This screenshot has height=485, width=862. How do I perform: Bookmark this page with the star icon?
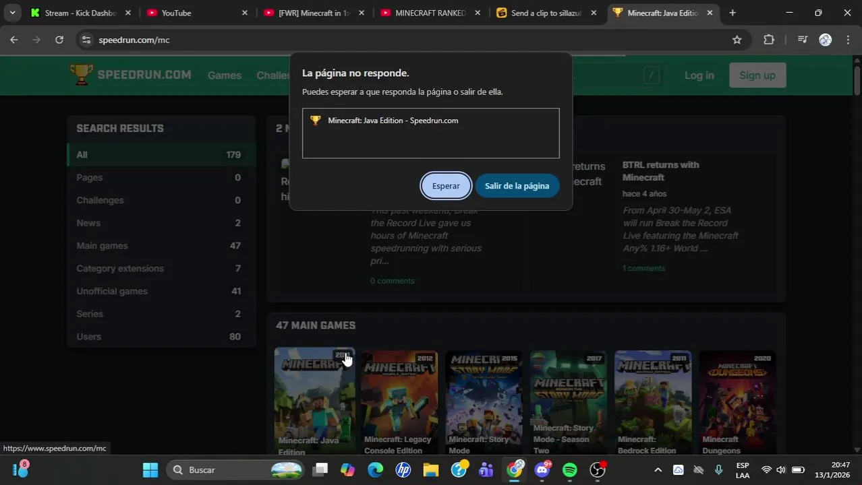tap(737, 40)
